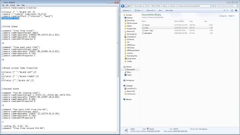Sort by the Type column header
Image resolution: width=240 pixels, height=135 pixels.
click(x=191, y=21)
